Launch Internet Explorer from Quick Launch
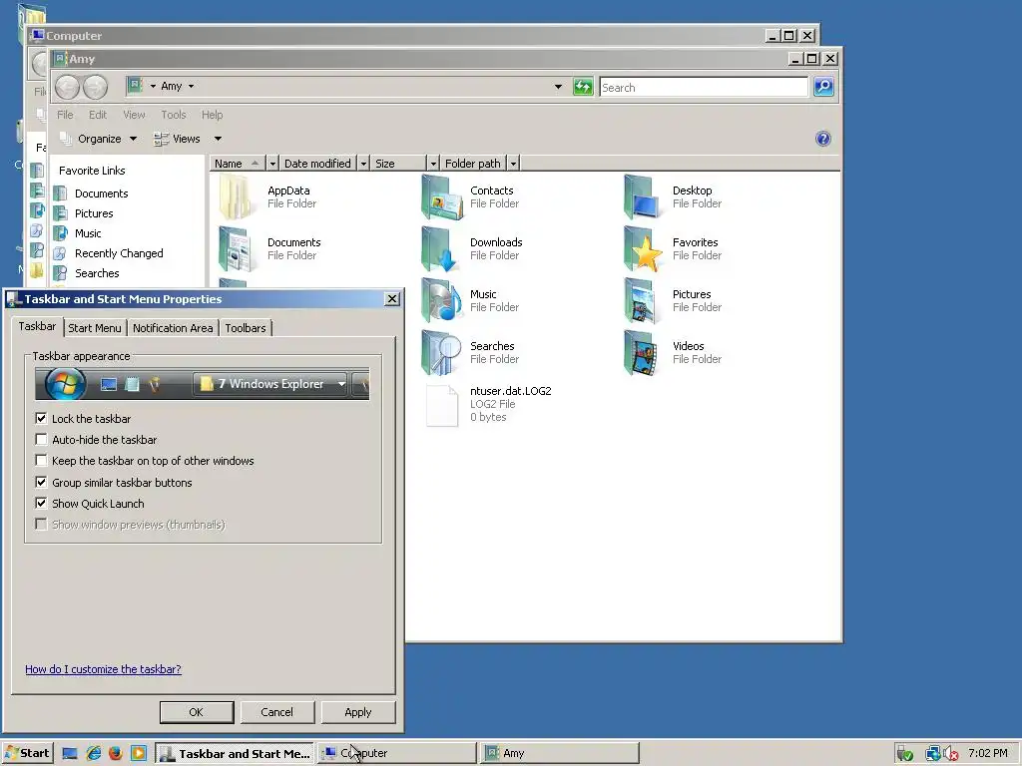Image resolution: width=1022 pixels, height=766 pixels. (94, 754)
